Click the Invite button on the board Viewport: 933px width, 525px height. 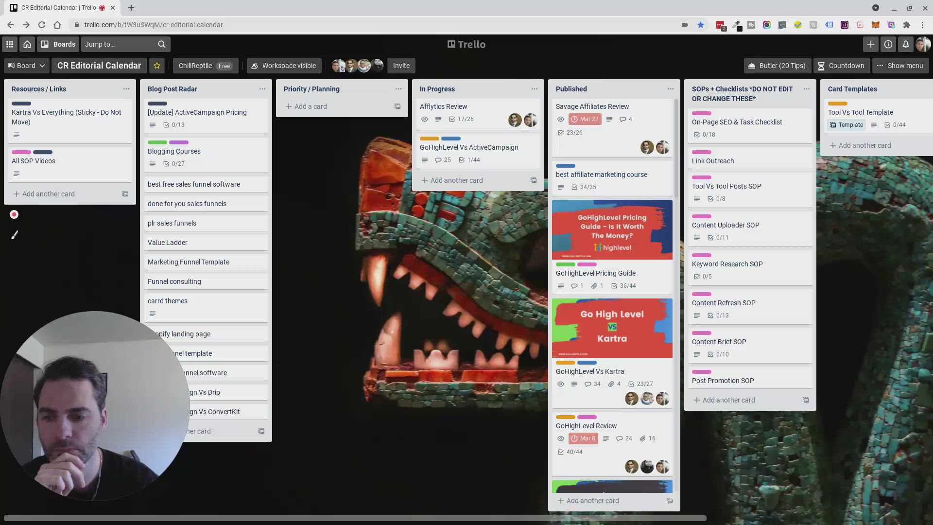(401, 66)
